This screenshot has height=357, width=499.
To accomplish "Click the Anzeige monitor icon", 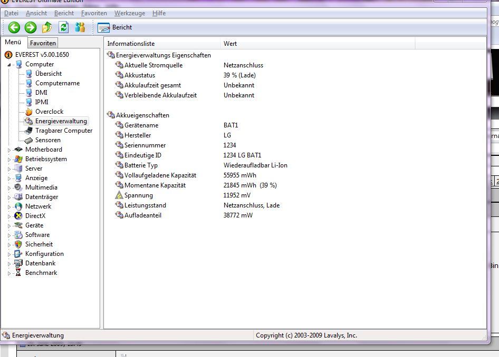I will (x=18, y=178).
